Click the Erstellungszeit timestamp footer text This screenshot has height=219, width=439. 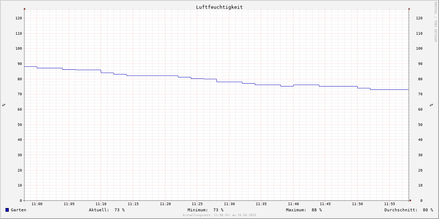coord(219,215)
